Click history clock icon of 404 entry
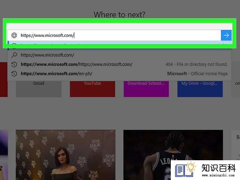The height and width of the screenshot is (180, 240). 14,64
